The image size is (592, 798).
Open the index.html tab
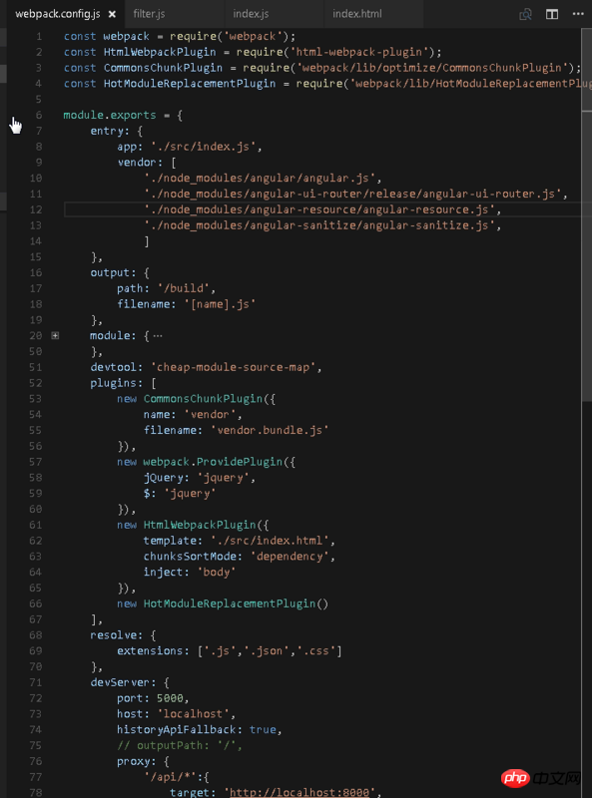click(x=357, y=14)
